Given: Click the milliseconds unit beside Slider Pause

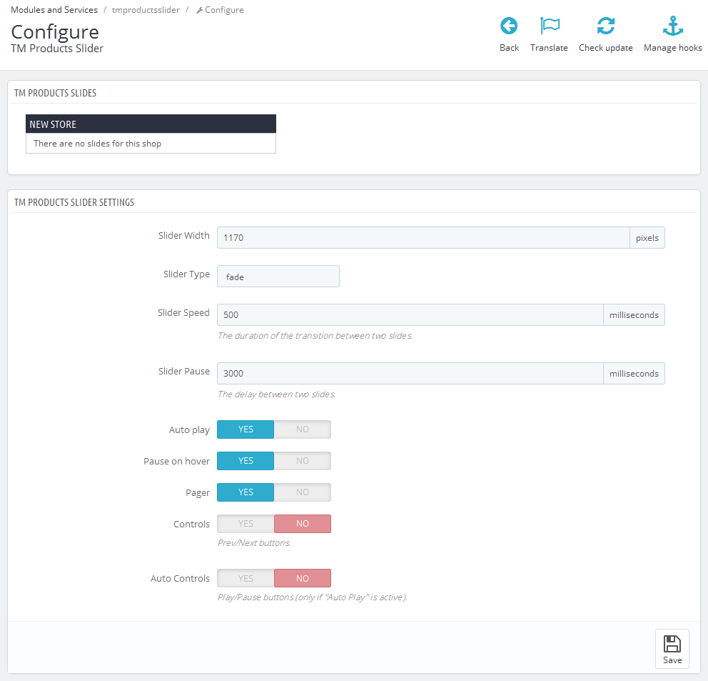Looking at the screenshot, I should pyautogui.click(x=634, y=374).
